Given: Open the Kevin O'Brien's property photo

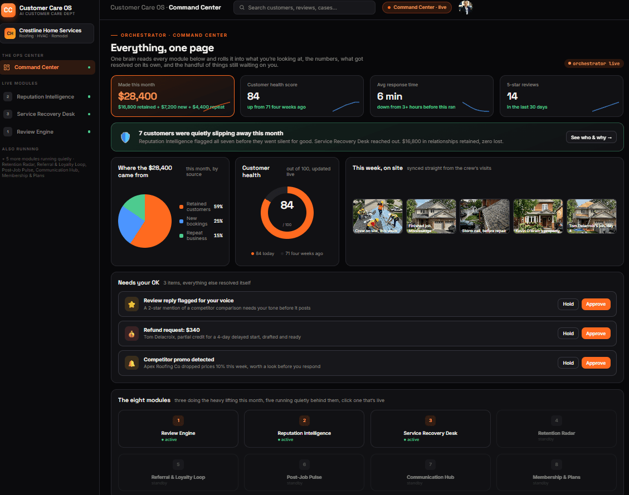Looking at the screenshot, I should [538, 217].
